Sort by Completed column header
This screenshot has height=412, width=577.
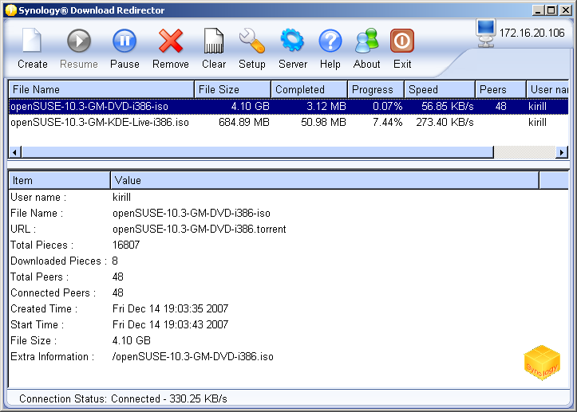(309, 90)
